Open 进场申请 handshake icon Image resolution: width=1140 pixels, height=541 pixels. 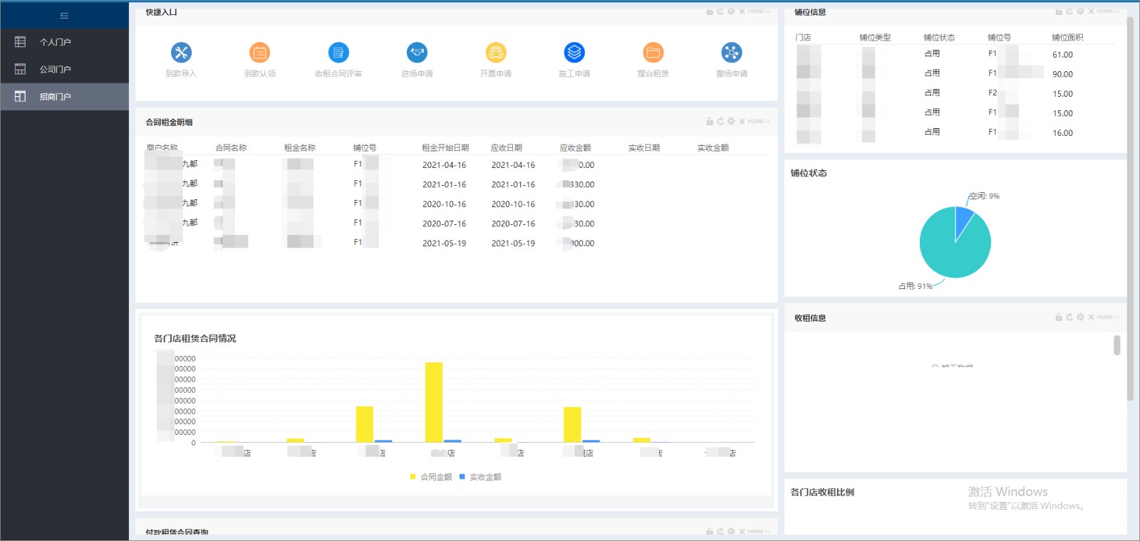(x=417, y=53)
